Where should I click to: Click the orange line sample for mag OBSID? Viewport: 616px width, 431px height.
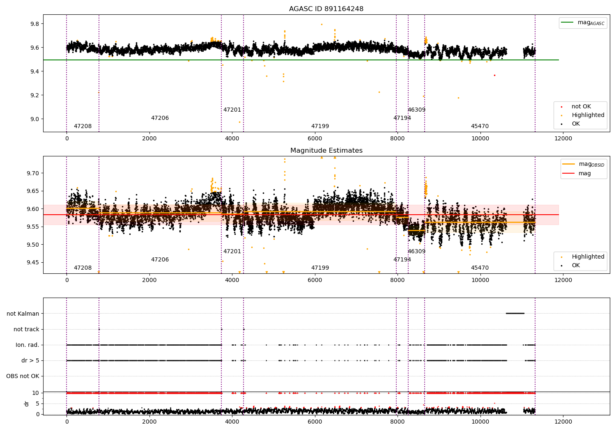coord(568,164)
